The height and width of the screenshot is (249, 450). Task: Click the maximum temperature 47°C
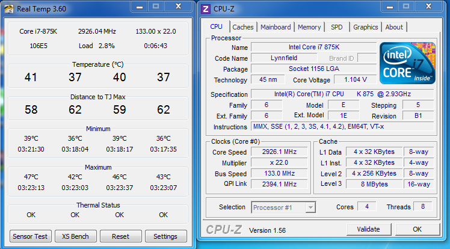31,177
